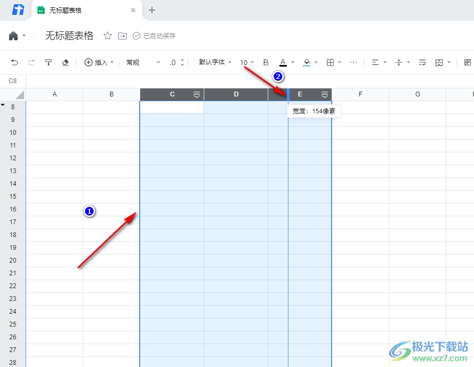This screenshot has width=474, height=367.
Task: Click the merge cells icon
Action: (x=439, y=62)
